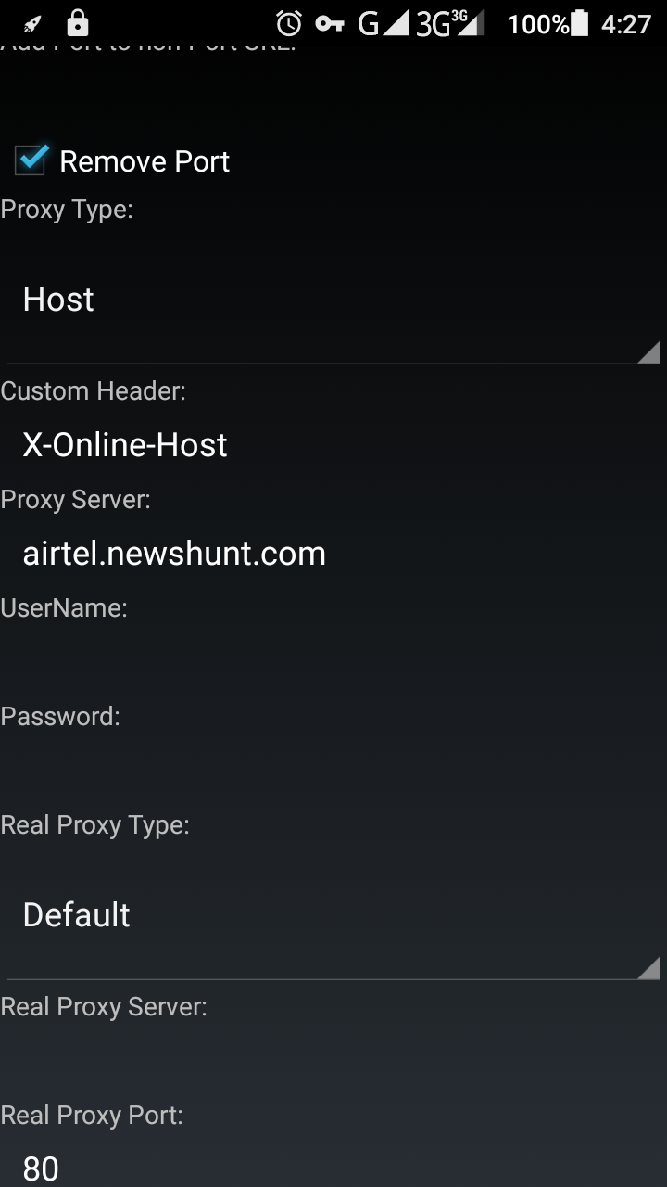667x1187 pixels.
Task: Tap the 4:27 clock display
Action: (x=626, y=24)
